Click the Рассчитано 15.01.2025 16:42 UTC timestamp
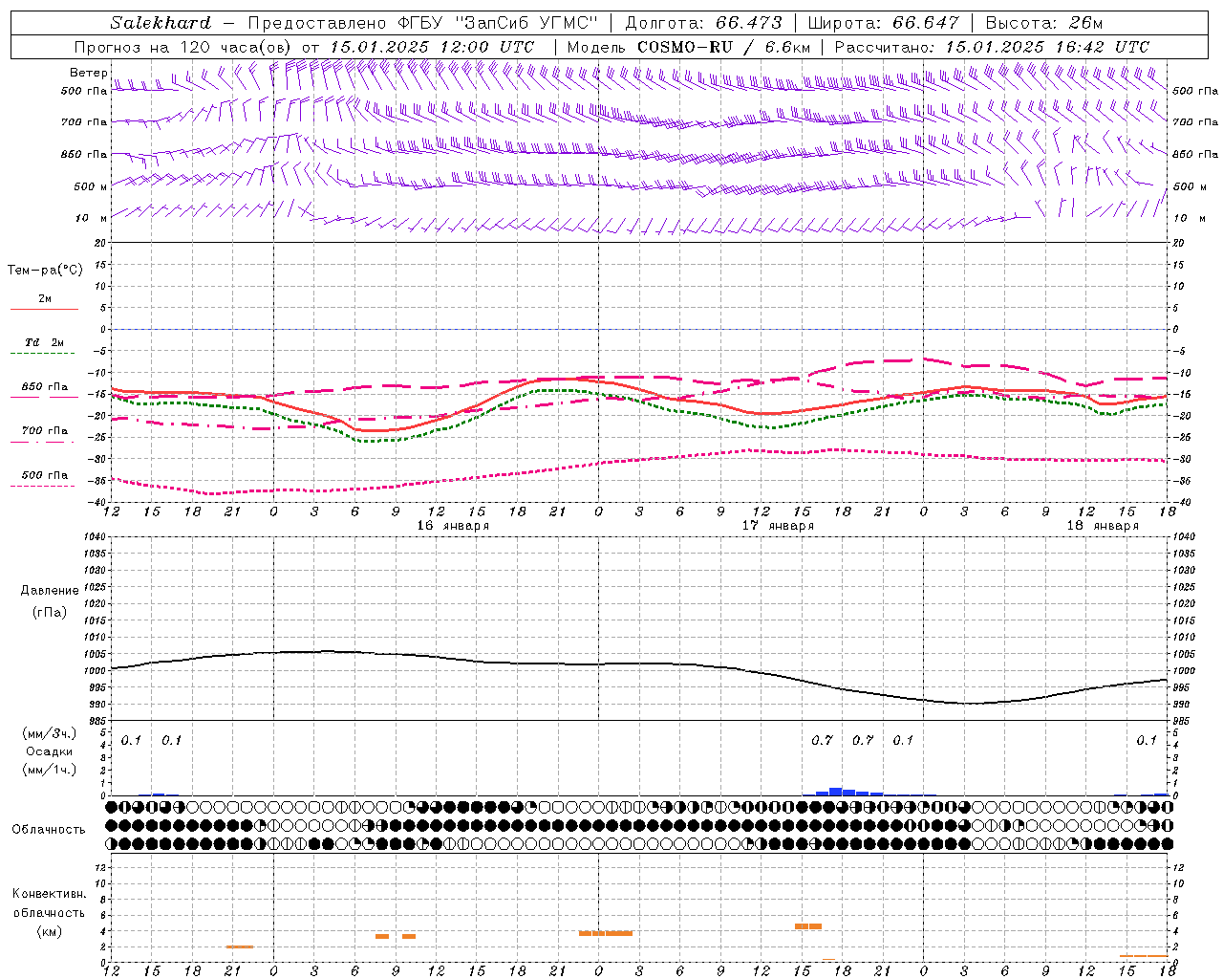 coord(993,47)
